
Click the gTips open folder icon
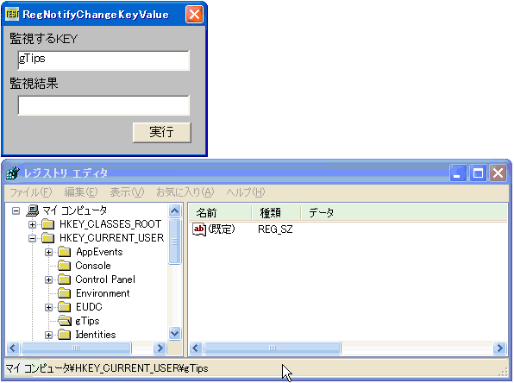(x=65, y=321)
